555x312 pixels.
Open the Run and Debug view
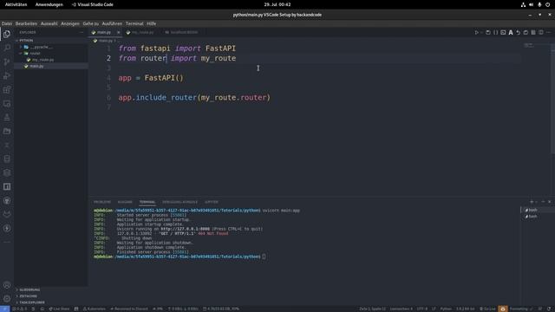(x=7, y=75)
